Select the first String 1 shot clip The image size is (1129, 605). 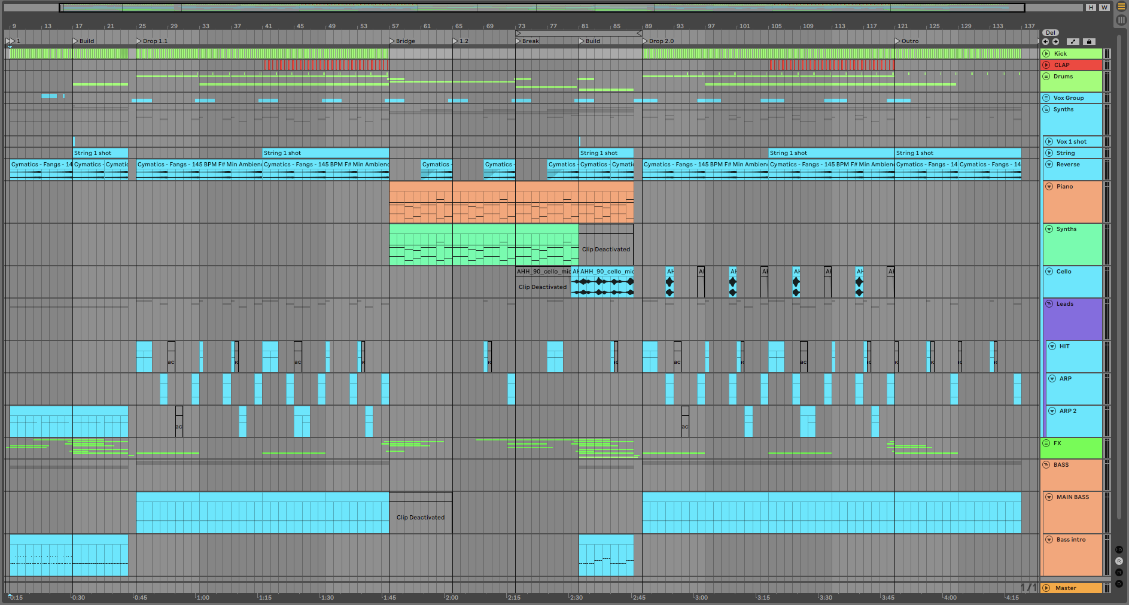[x=101, y=153]
